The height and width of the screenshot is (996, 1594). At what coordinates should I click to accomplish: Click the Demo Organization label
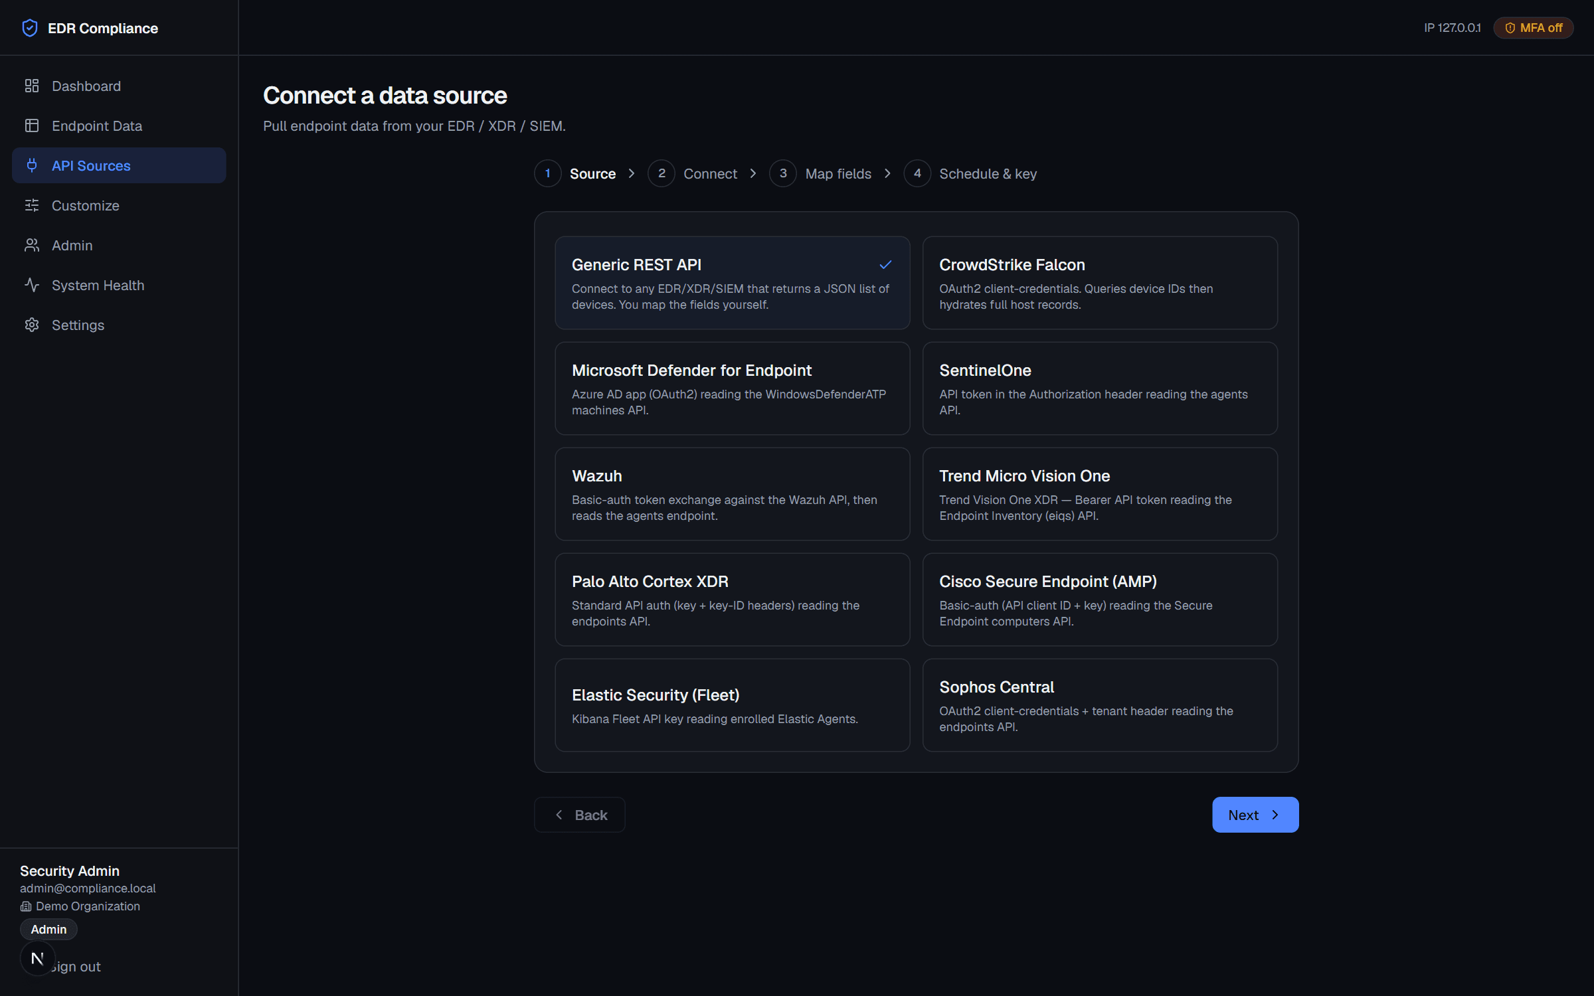click(x=88, y=906)
